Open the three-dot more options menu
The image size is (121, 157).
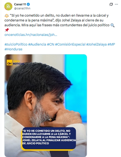pyautogui.click(x=116, y=4)
